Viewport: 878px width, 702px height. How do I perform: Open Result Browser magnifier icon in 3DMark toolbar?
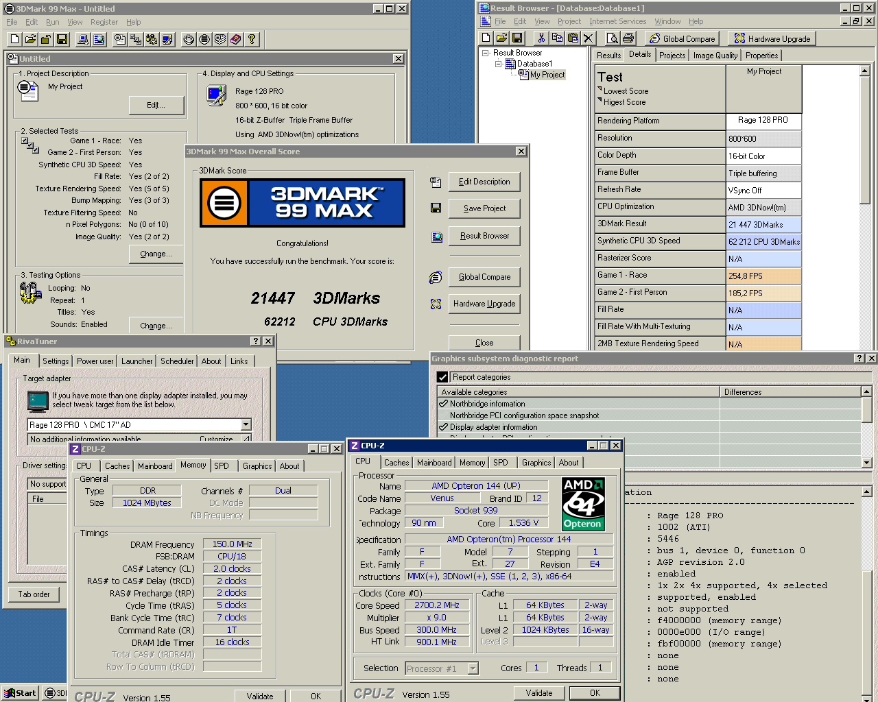pos(99,39)
